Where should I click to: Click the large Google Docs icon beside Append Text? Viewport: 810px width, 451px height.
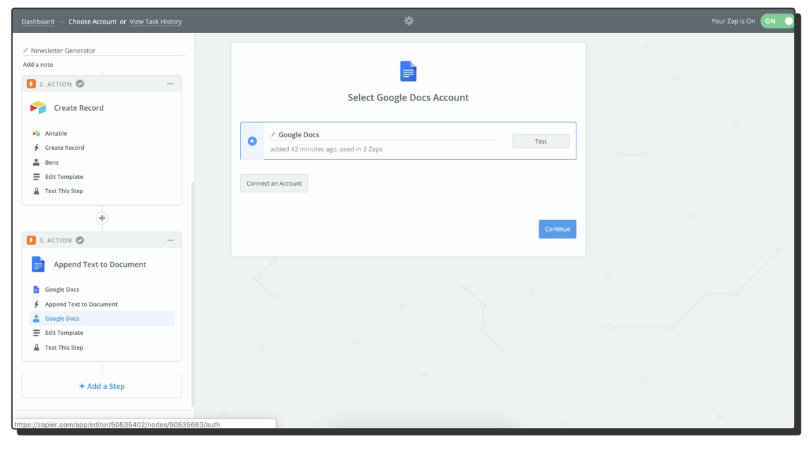38,264
